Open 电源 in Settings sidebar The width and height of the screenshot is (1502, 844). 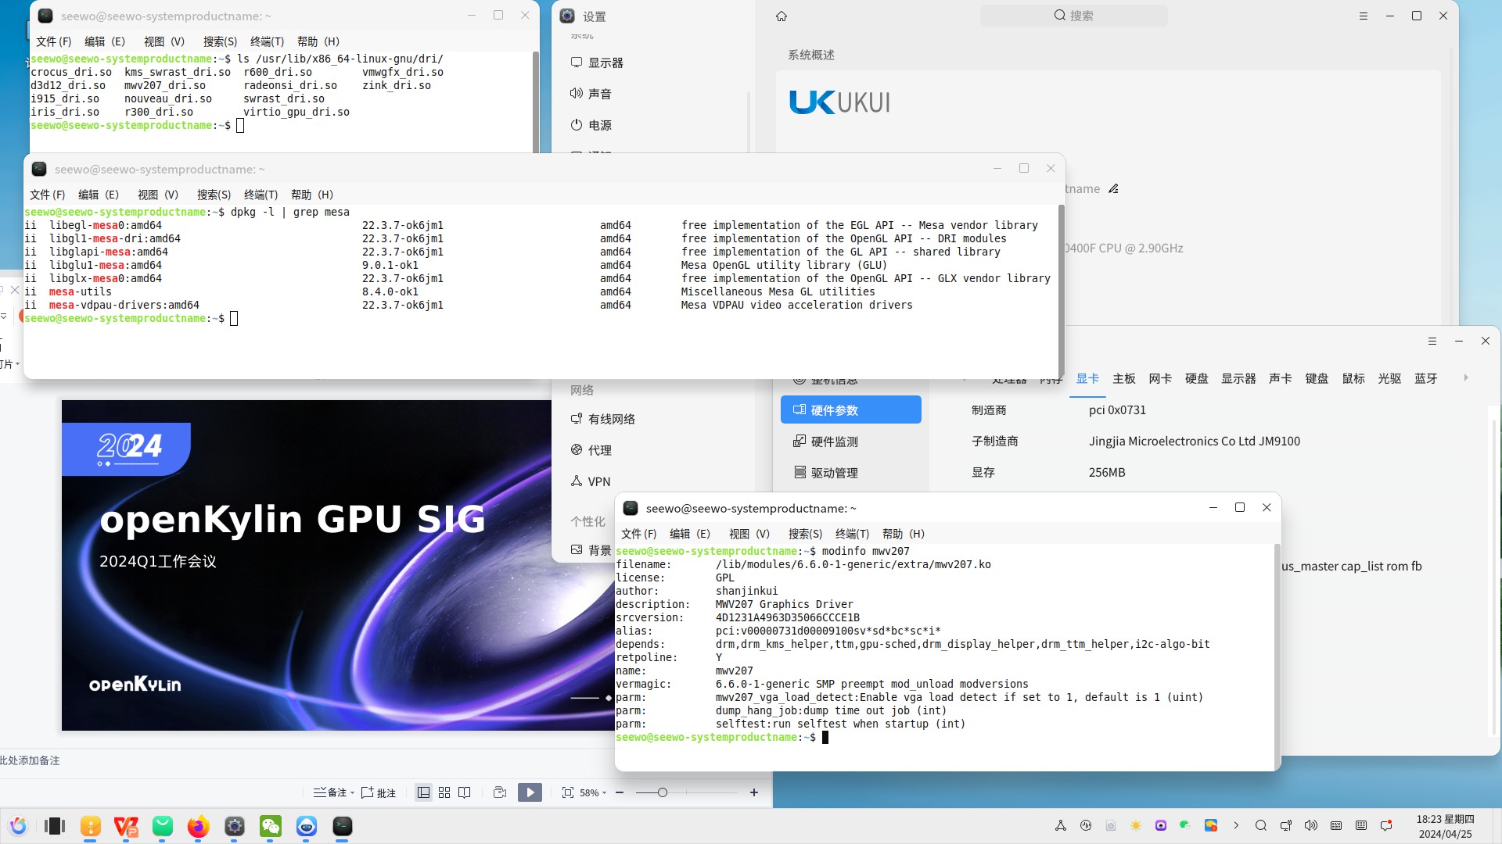tap(592, 125)
